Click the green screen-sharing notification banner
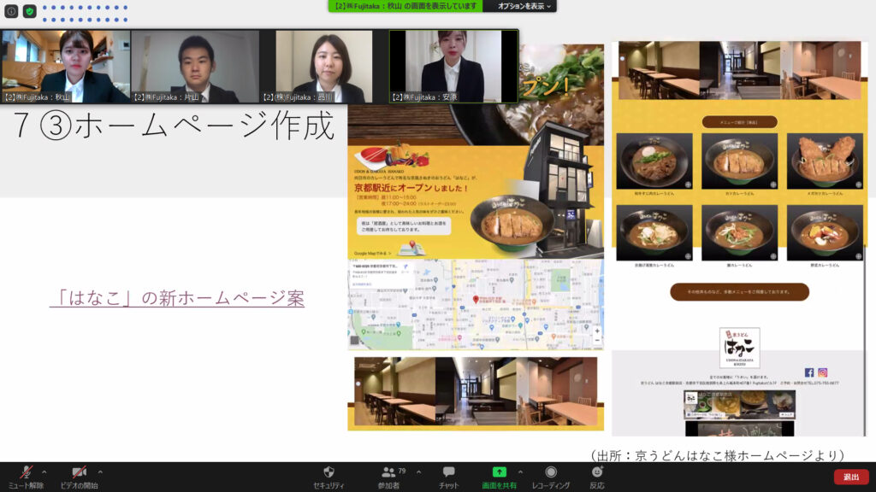The width and height of the screenshot is (876, 492). point(405,6)
